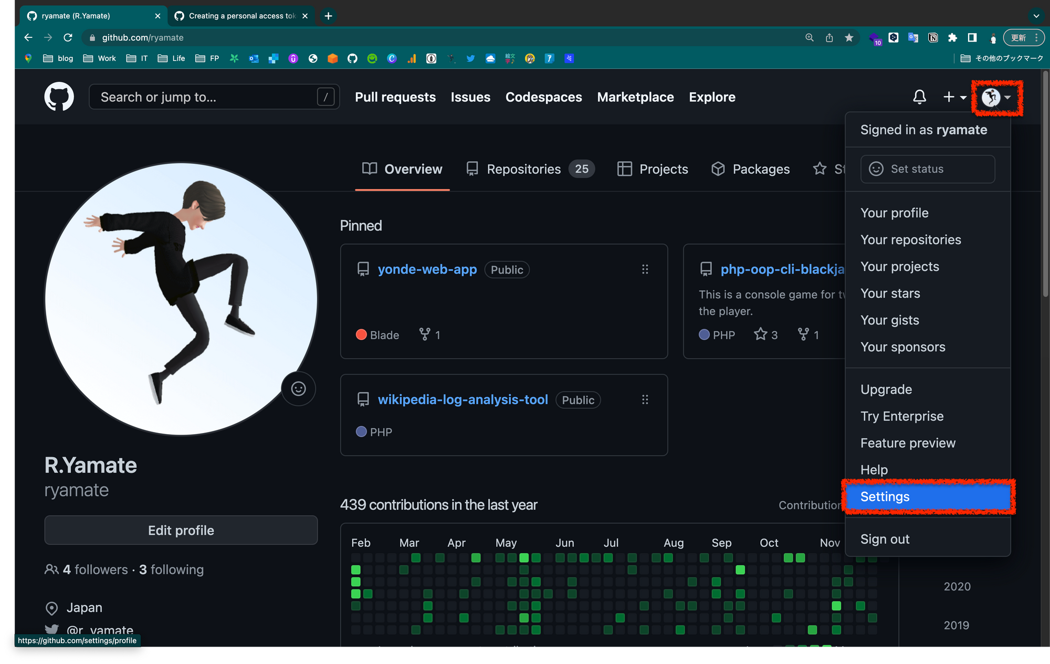Click the Edit profile button
This screenshot has height=664, width=1050.
181,530
